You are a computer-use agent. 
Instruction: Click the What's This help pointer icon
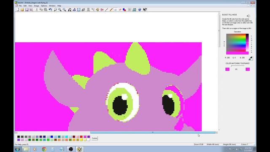[145, 10]
